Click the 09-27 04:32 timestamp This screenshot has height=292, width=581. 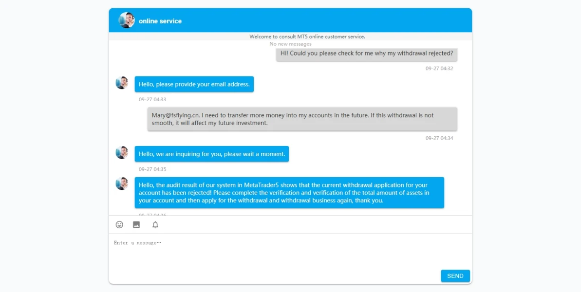439,69
